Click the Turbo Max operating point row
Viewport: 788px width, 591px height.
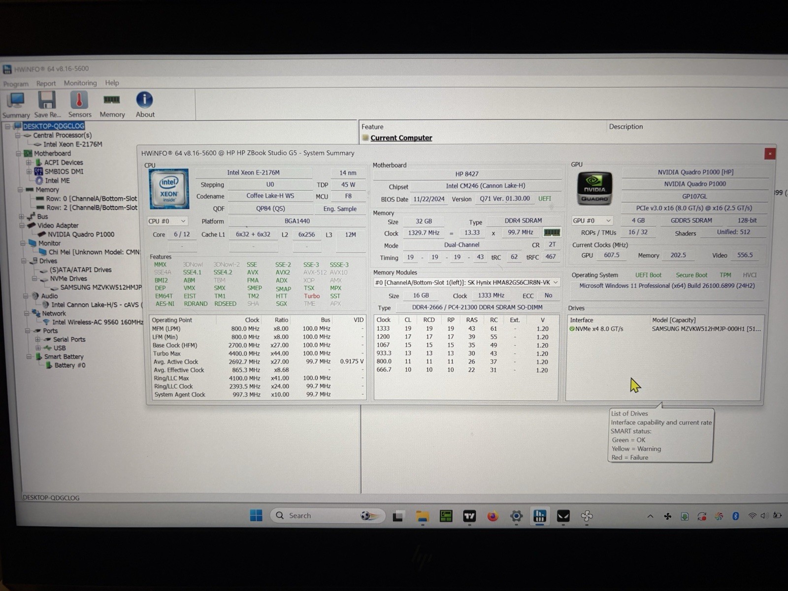coord(258,354)
